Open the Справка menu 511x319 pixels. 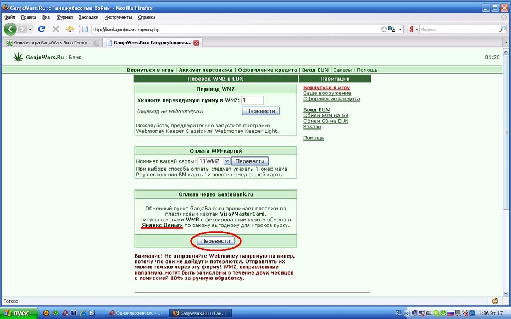pos(147,17)
